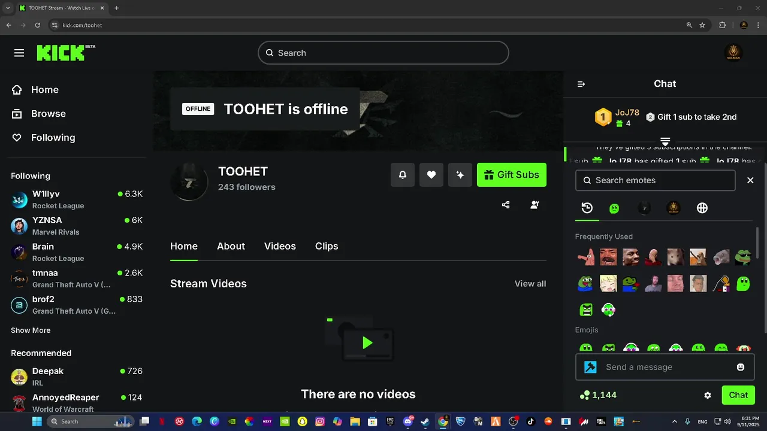Viewport: 767px width, 431px height.
Task: Click the sparkle icon button
Action: (460, 175)
